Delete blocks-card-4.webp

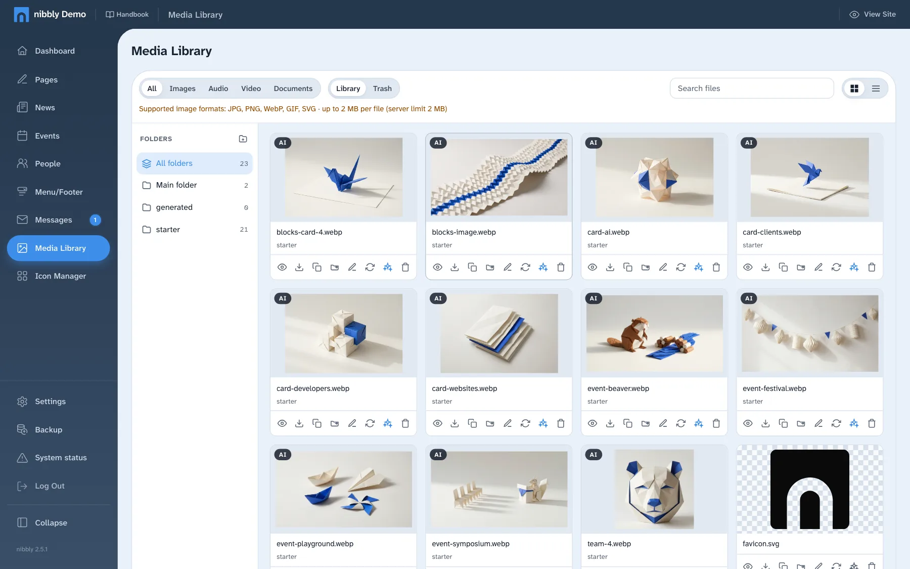point(405,267)
